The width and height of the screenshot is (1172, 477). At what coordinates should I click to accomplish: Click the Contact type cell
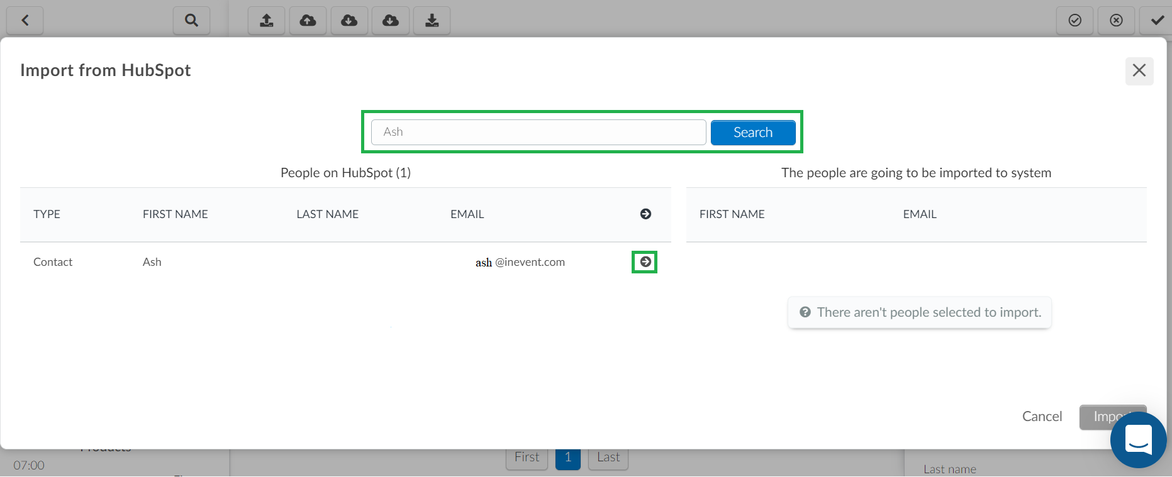[x=53, y=262]
